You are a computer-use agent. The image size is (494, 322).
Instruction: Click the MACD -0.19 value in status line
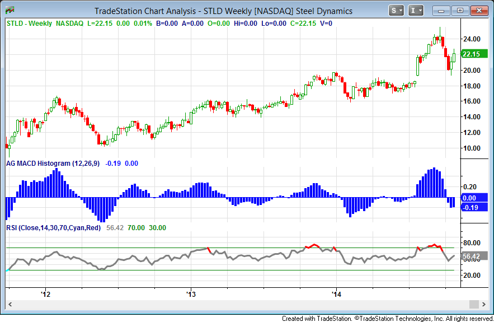(113, 164)
